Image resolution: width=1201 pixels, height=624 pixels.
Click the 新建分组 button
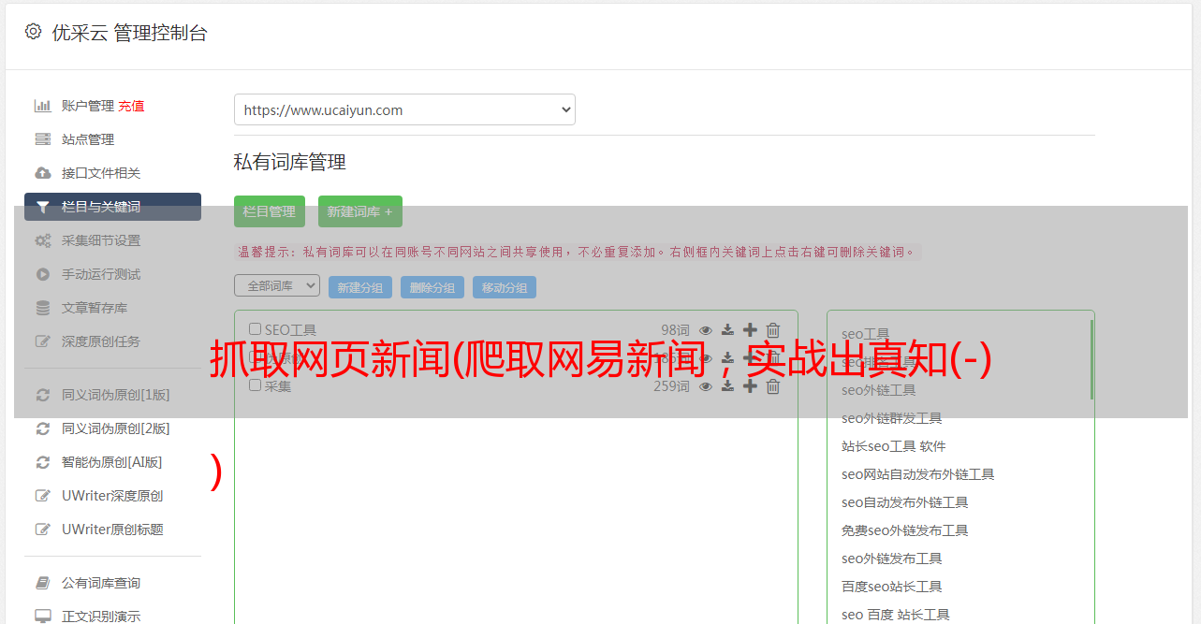(x=360, y=287)
